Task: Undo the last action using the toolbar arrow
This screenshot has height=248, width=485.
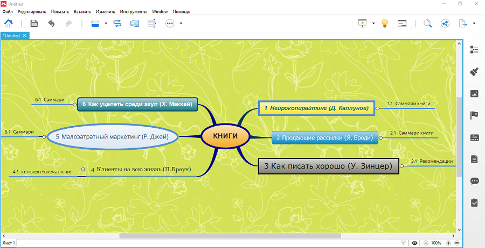Action: click(x=51, y=24)
